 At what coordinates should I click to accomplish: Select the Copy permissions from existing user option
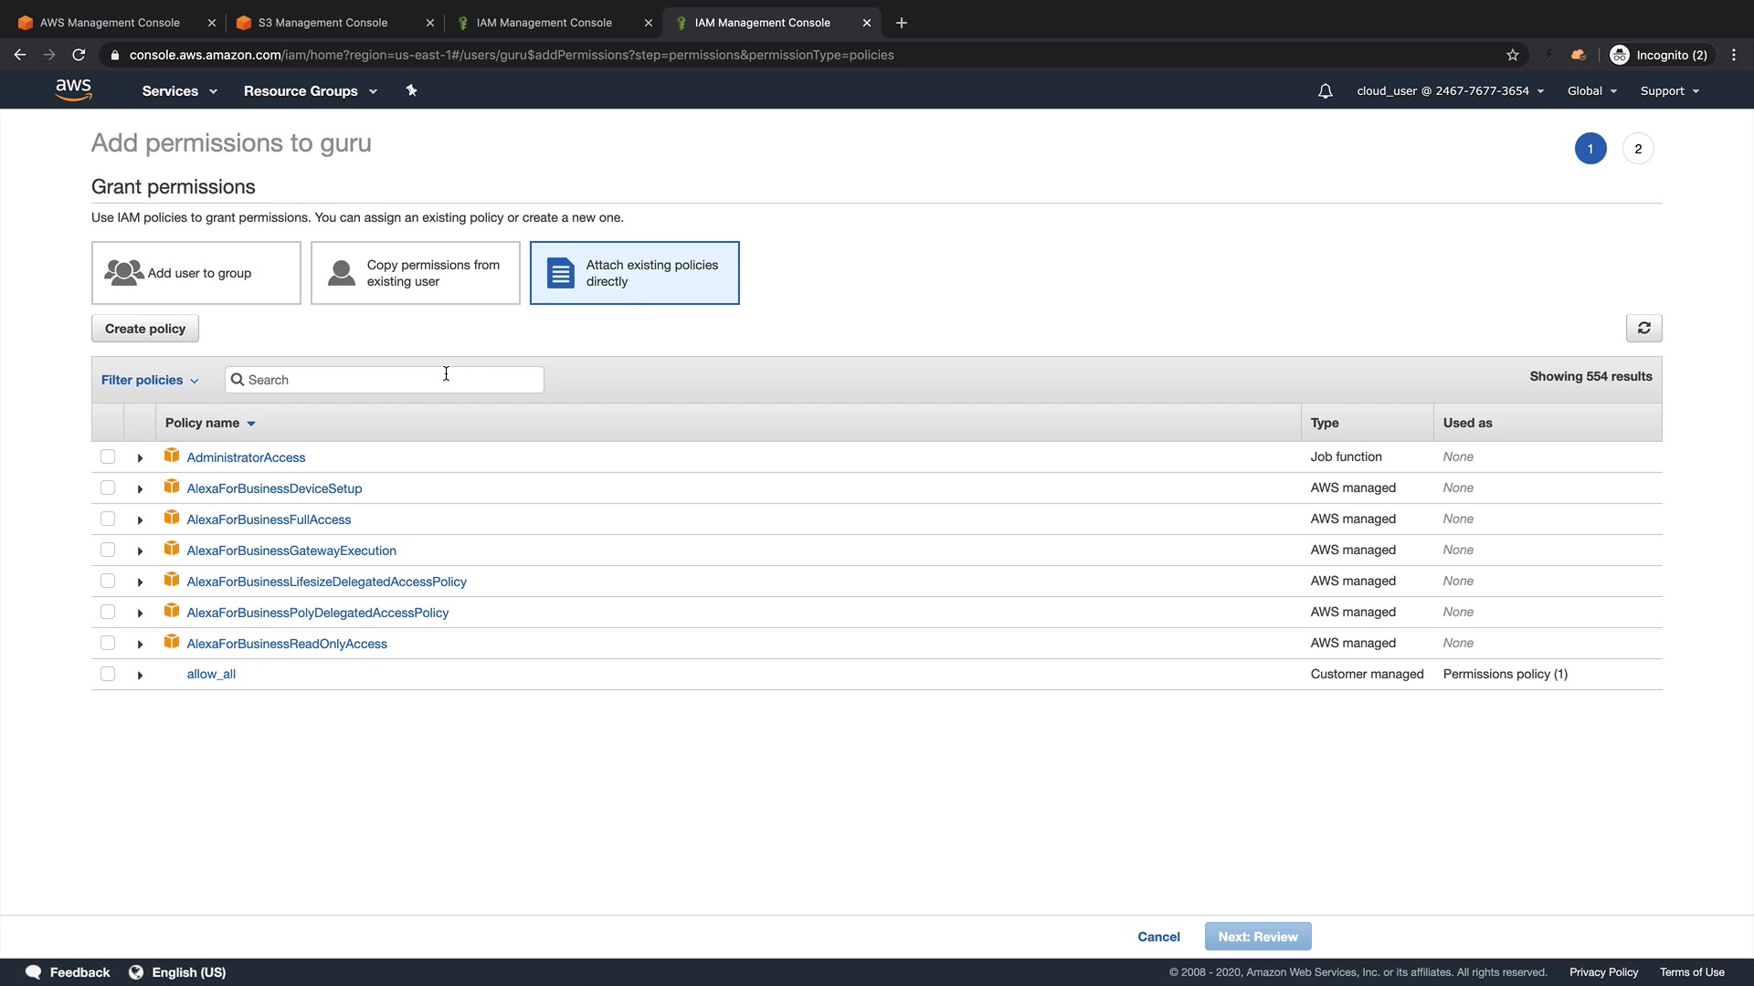[x=415, y=273]
